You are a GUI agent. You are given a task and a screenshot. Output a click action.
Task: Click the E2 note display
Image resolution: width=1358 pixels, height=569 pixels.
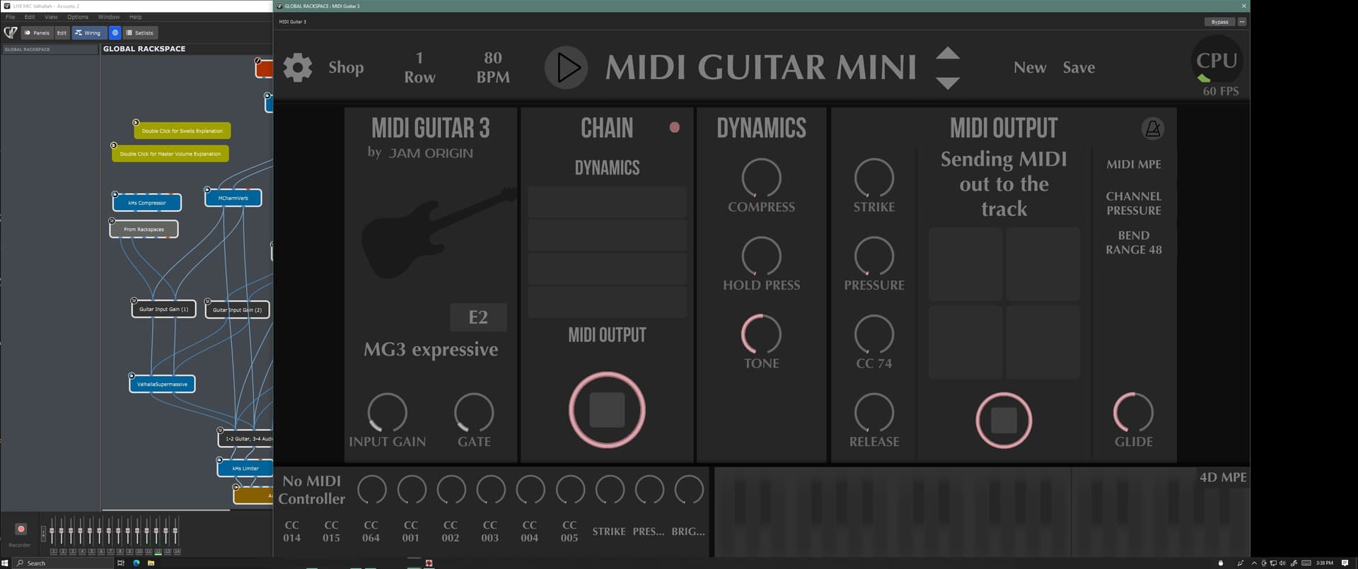coord(478,317)
